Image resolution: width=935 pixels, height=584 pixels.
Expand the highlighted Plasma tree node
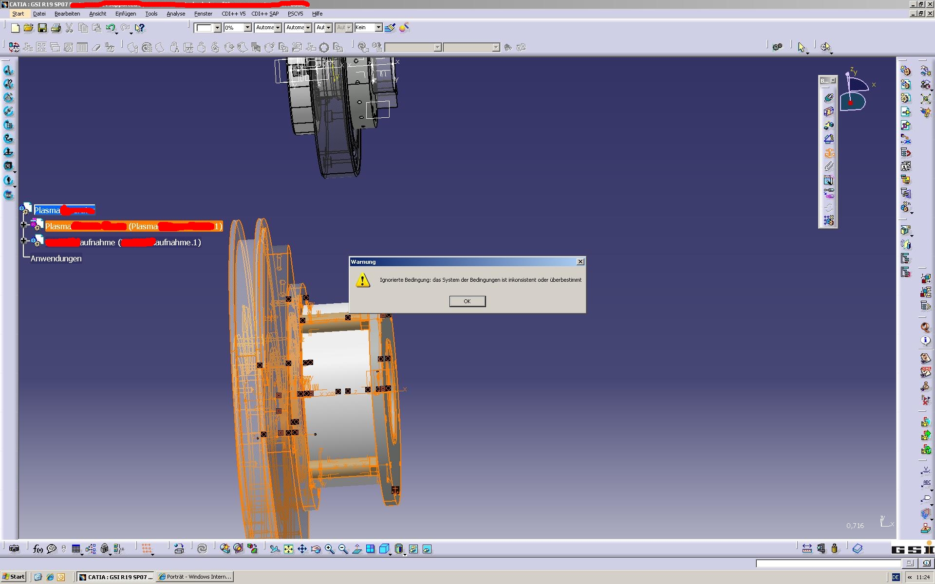click(x=23, y=224)
